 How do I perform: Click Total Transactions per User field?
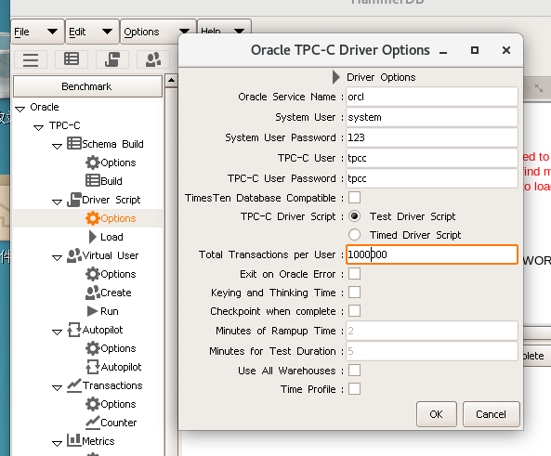coord(431,254)
